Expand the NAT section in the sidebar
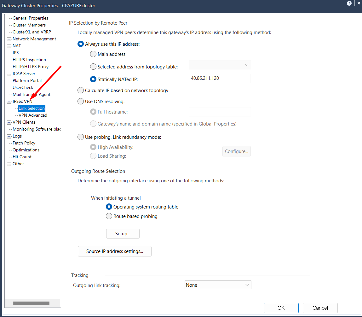Image resolution: width=362 pixels, height=317 pixels. click(9, 46)
